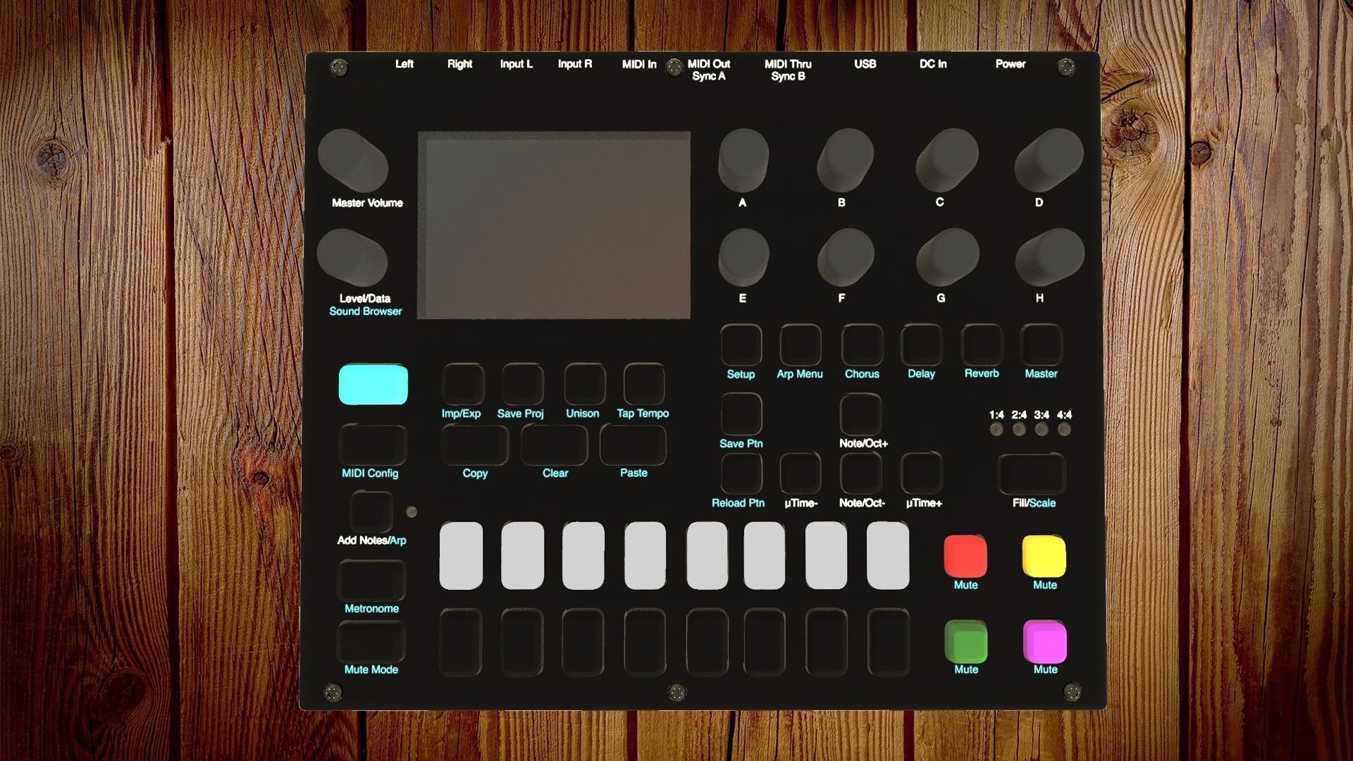Enable Mute Mode
The height and width of the screenshot is (761, 1353).
pyautogui.click(x=371, y=642)
